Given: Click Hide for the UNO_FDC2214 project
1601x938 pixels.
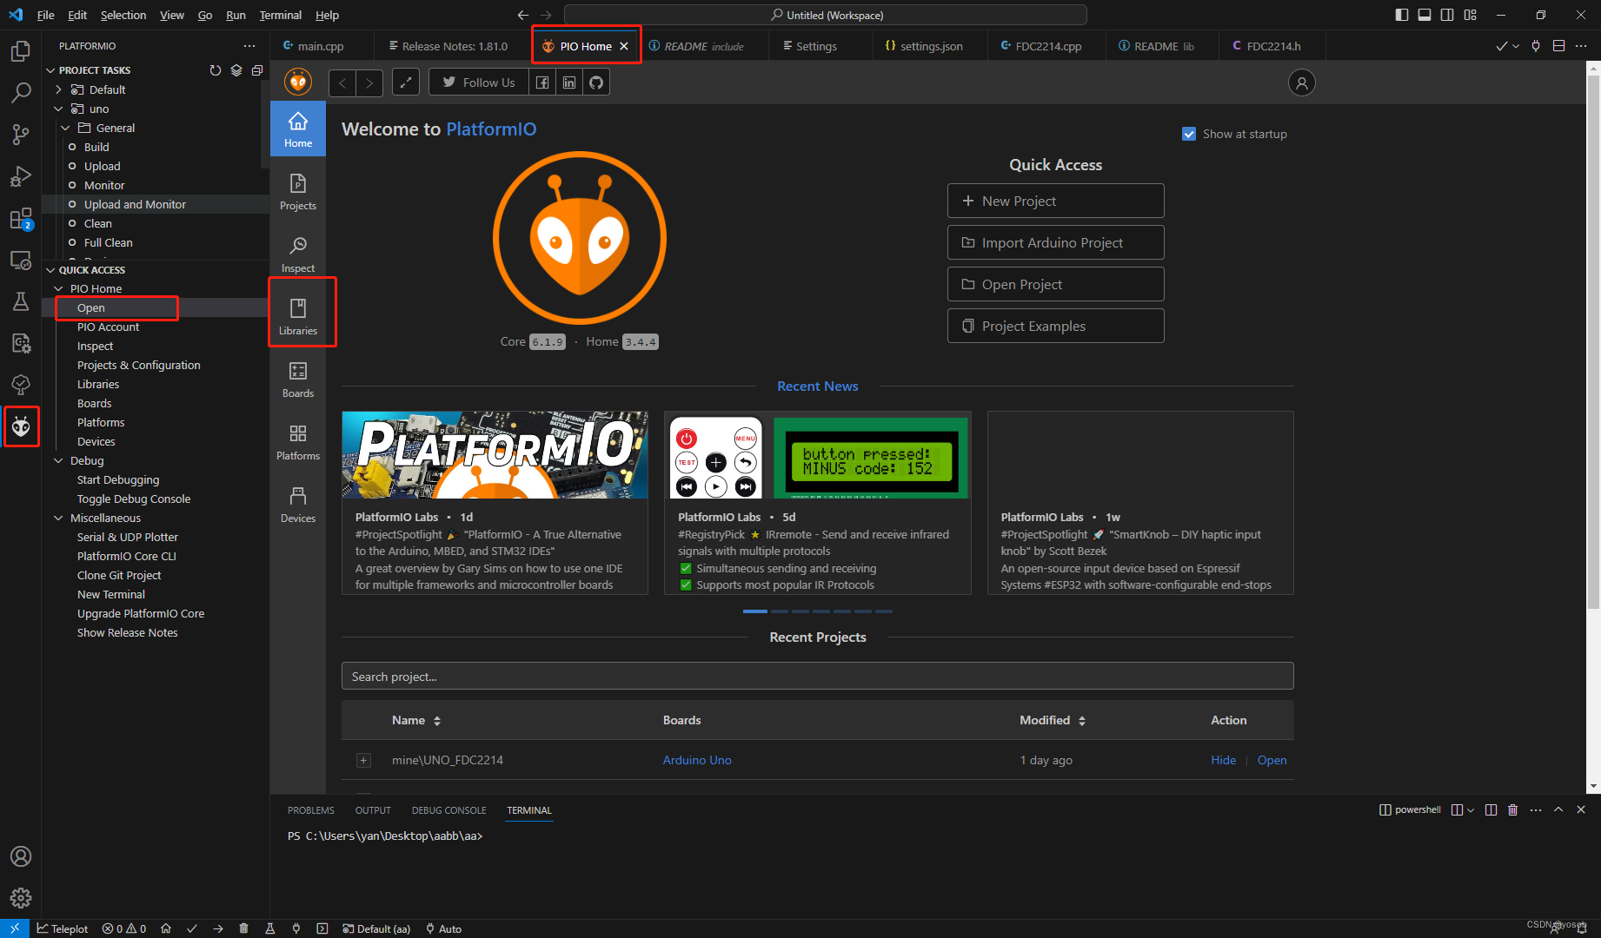Looking at the screenshot, I should 1223,760.
